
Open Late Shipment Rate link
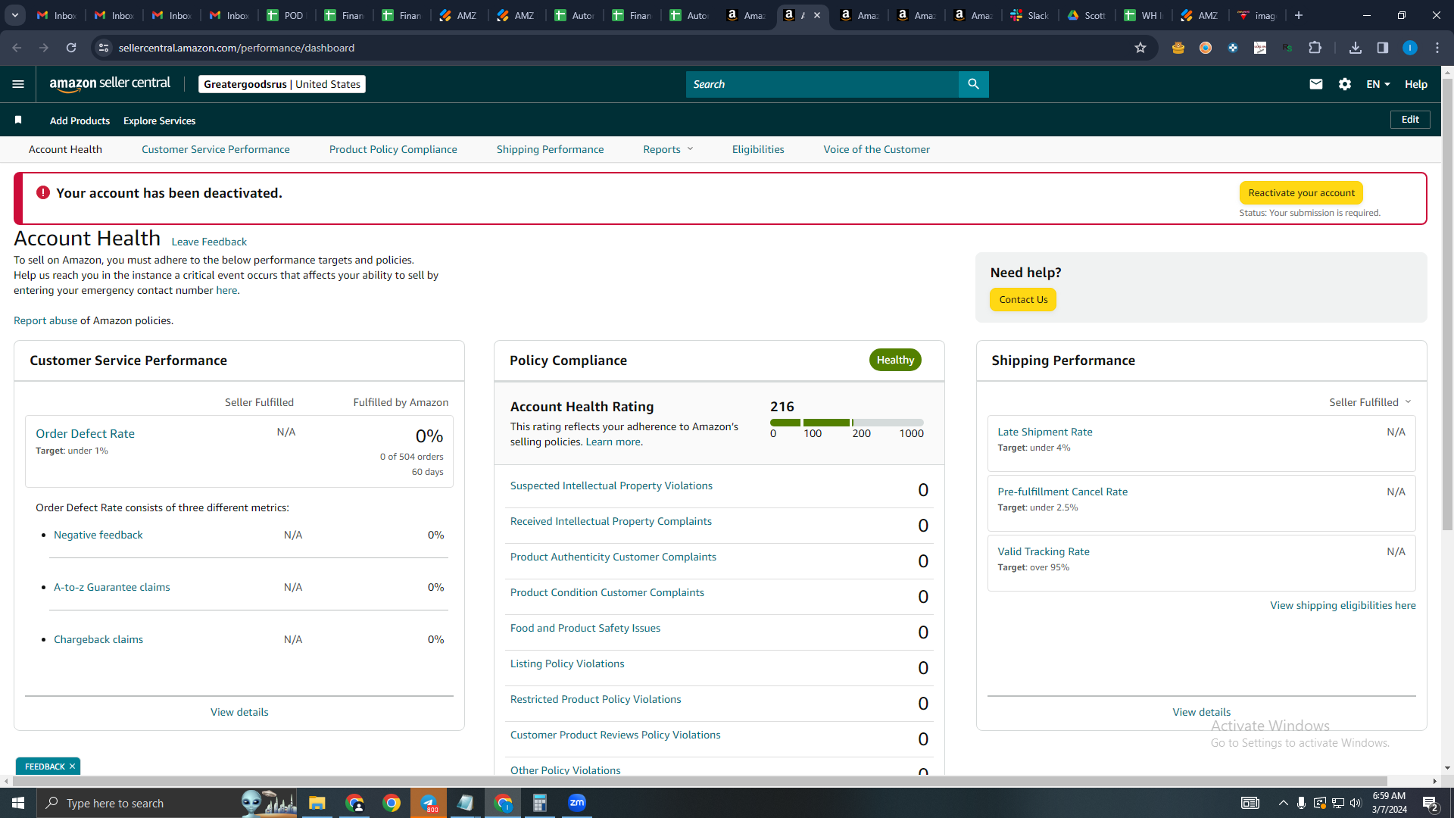pos(1045,432)
